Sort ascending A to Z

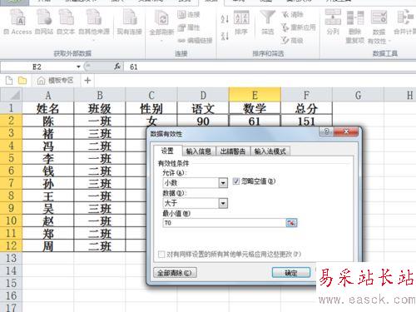(225, 19)
